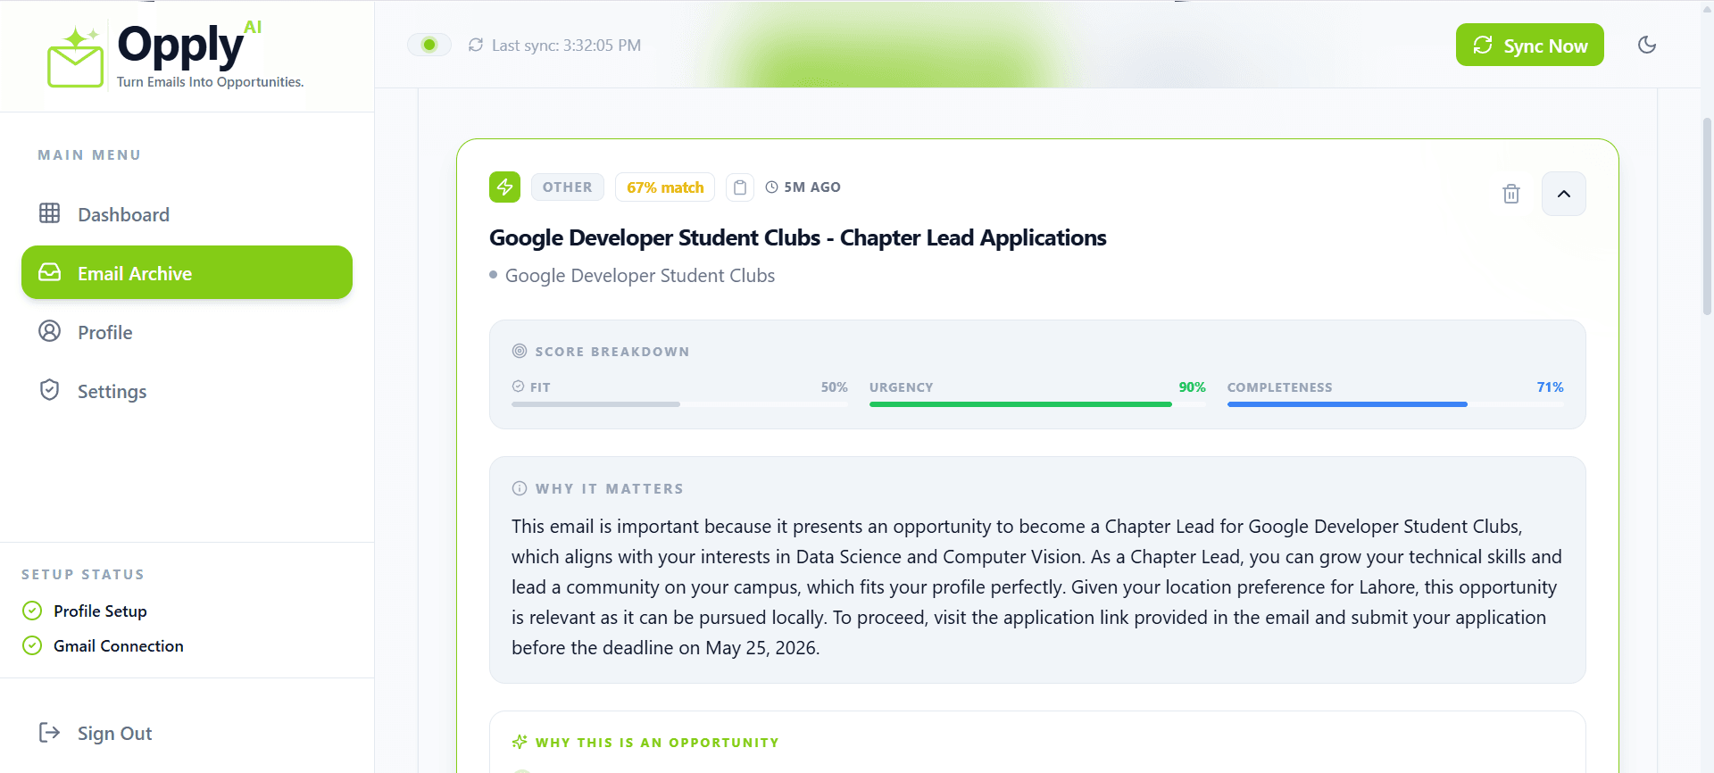Click the Opply envelope logo icon

click(75, 58)
